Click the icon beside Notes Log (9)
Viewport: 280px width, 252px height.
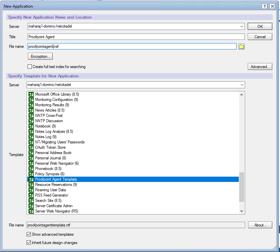tap(31, 137)
